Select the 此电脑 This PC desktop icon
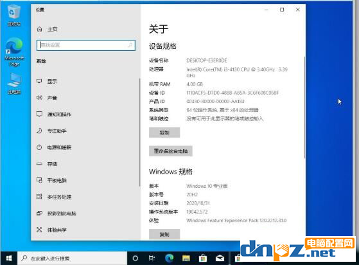359x265 pixels. click(14, 84)
